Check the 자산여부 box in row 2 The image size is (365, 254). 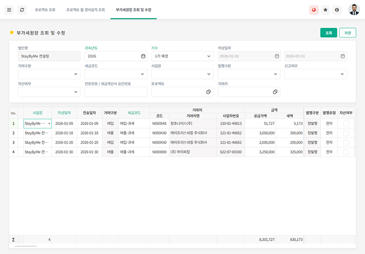click(x=346, y=133)
